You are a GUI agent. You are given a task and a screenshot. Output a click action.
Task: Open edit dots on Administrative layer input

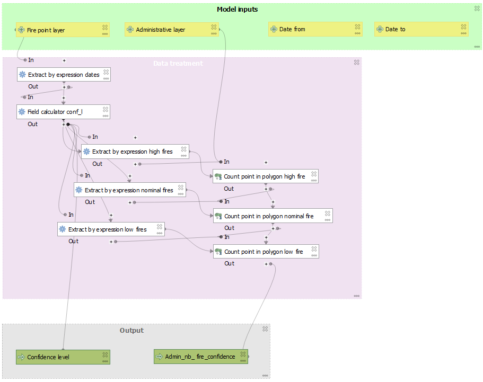214,33
